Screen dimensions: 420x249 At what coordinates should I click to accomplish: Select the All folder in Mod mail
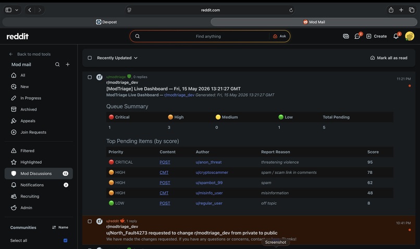pyautogui.click(x=39, y=75)
